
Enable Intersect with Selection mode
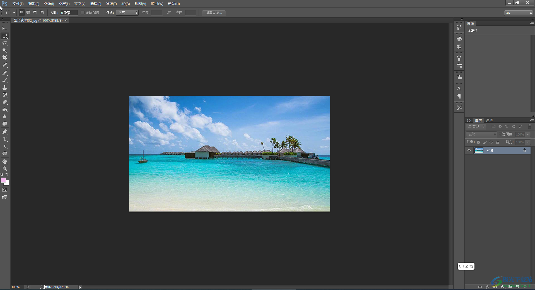[x=42, y=13]
